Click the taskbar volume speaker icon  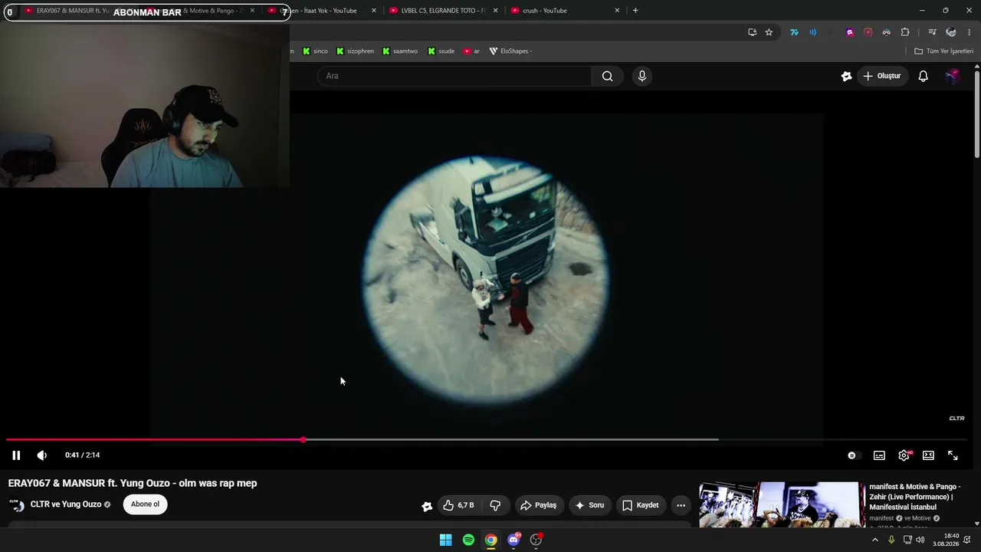pyautogui.click(x=920, y=540)
